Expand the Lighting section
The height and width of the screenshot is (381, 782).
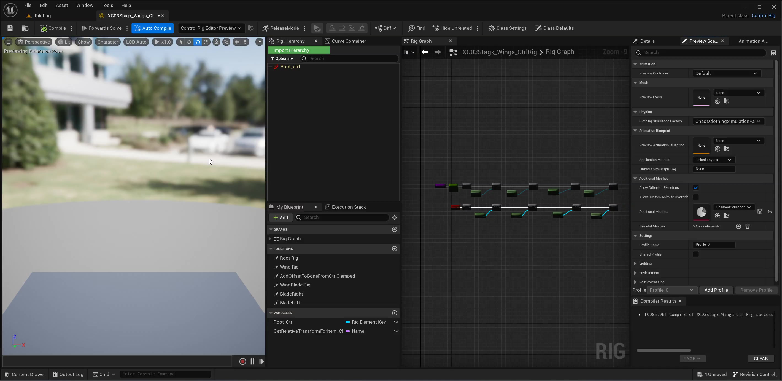635,263
